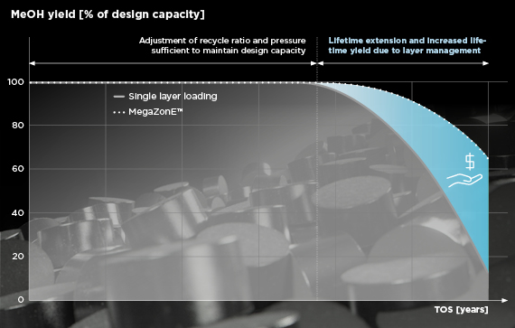Select the "MegaZonE™" legend label

(155, 112)
